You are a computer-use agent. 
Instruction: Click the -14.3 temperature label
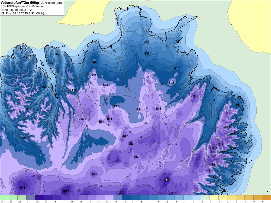[x=83, y=119]
